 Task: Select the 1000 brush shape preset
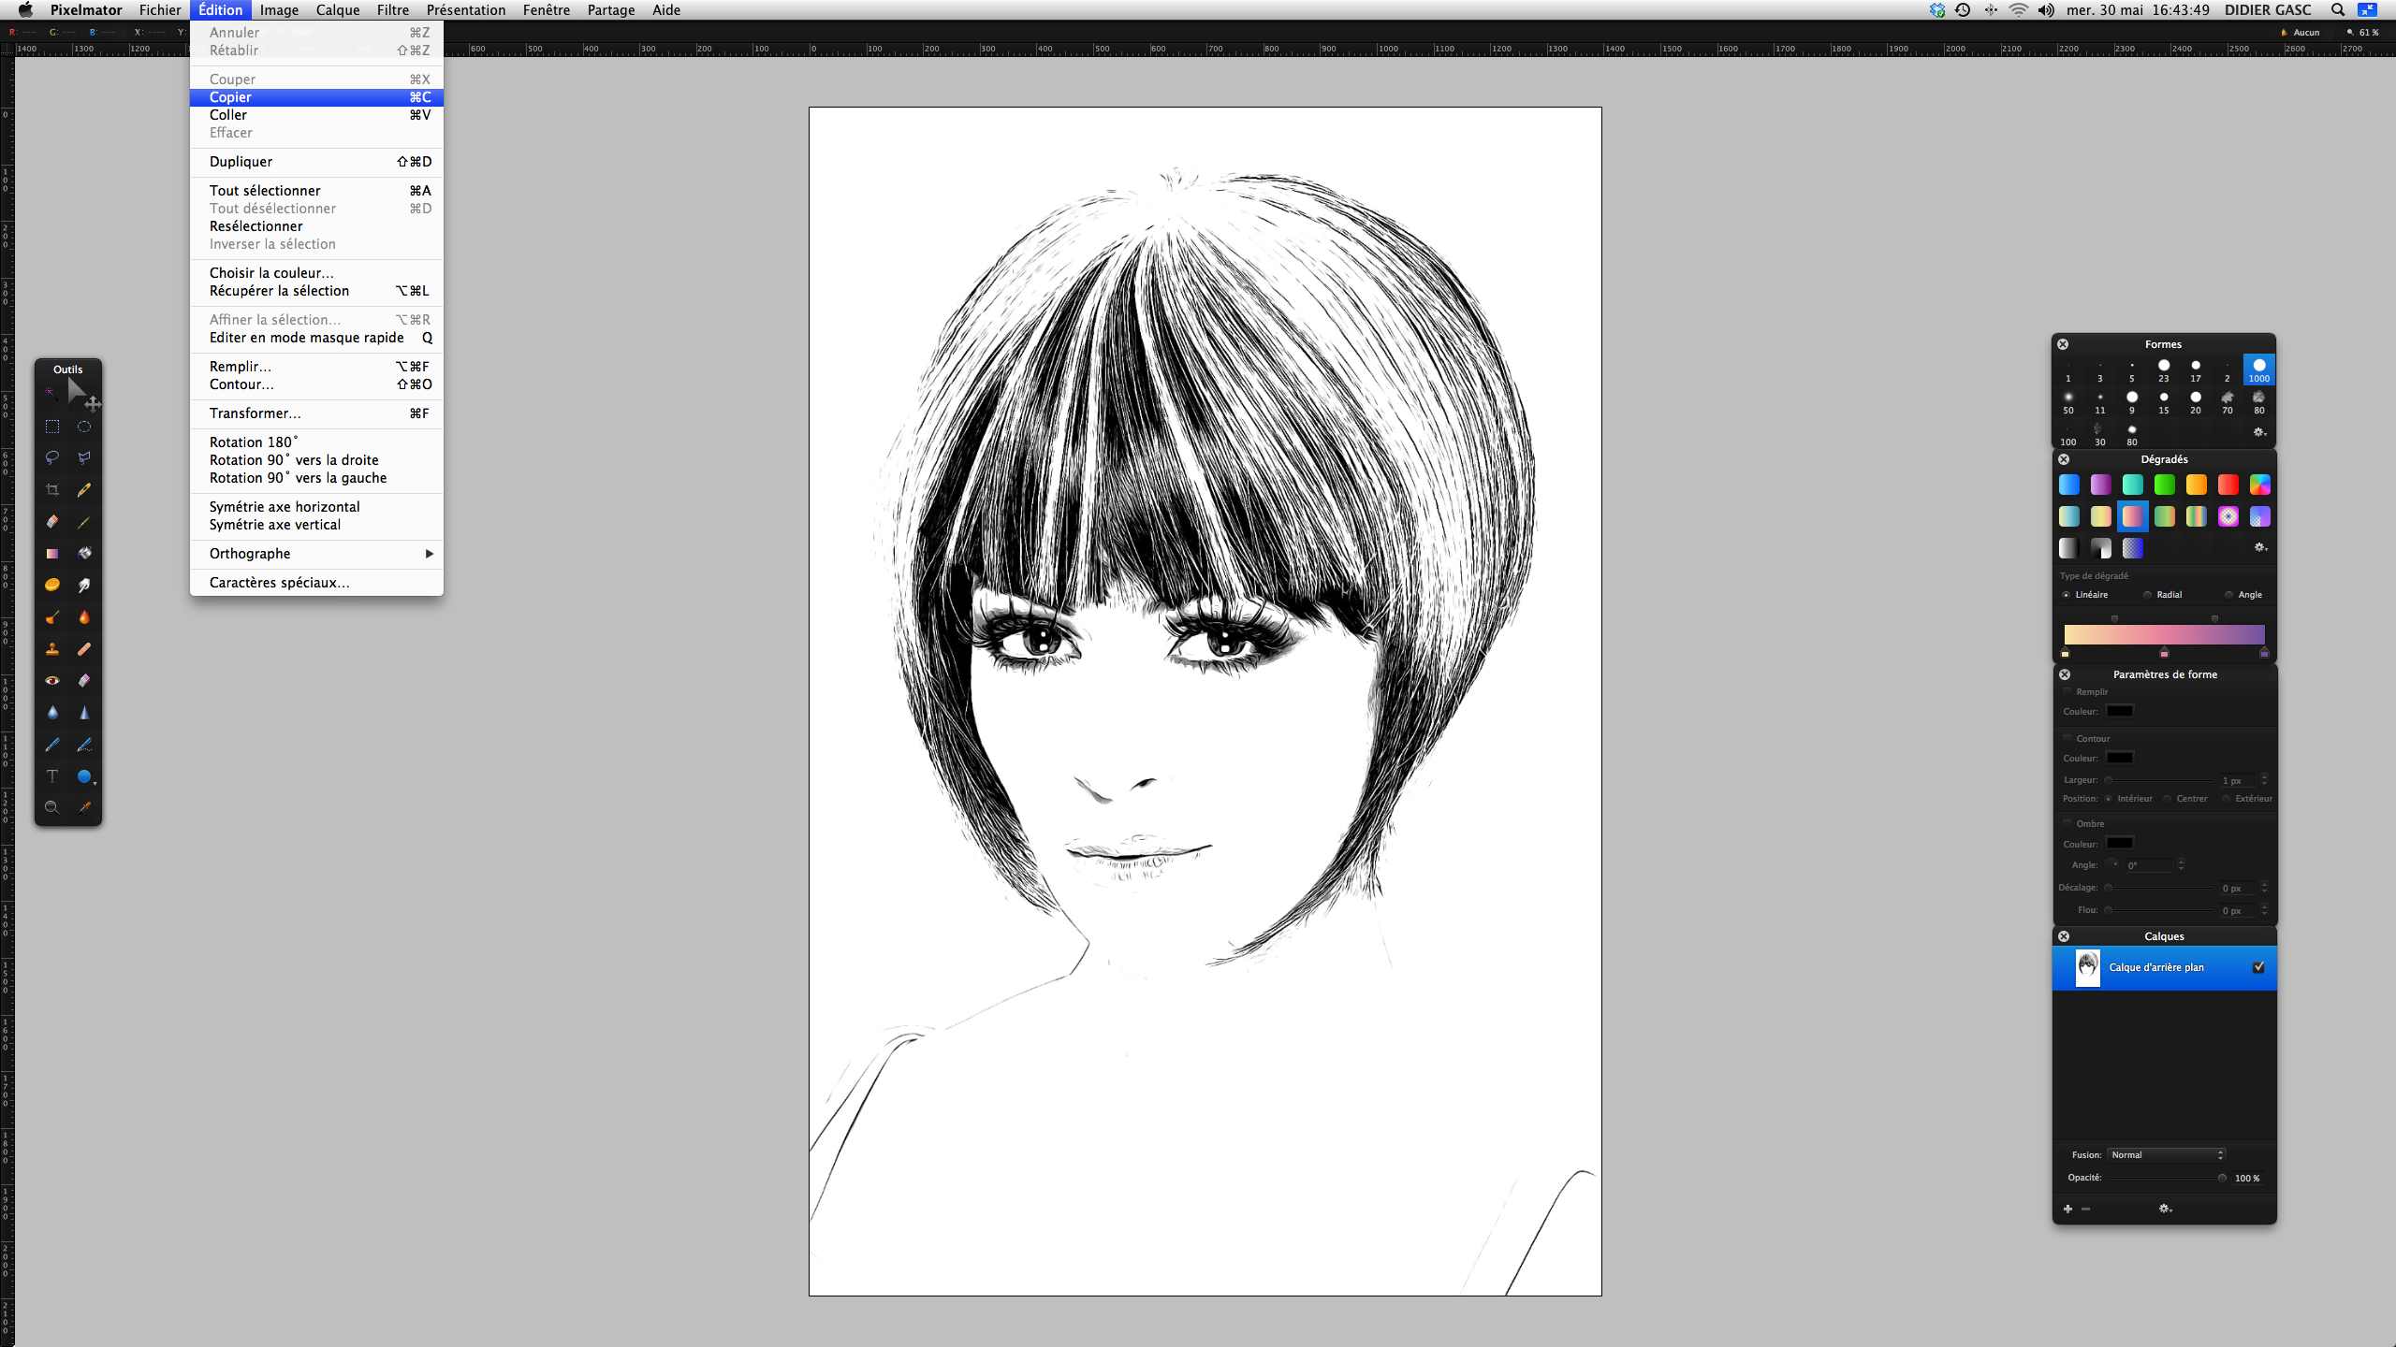(x=2258, y=370)
